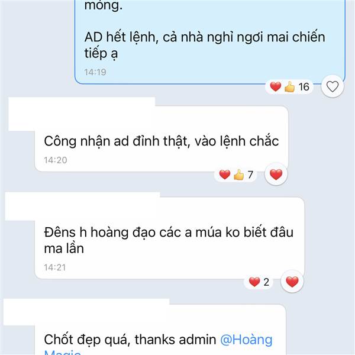This screenshot has width=355, height=355.
Task: Click the 14:19 timestamp
Action: (95, 72)
